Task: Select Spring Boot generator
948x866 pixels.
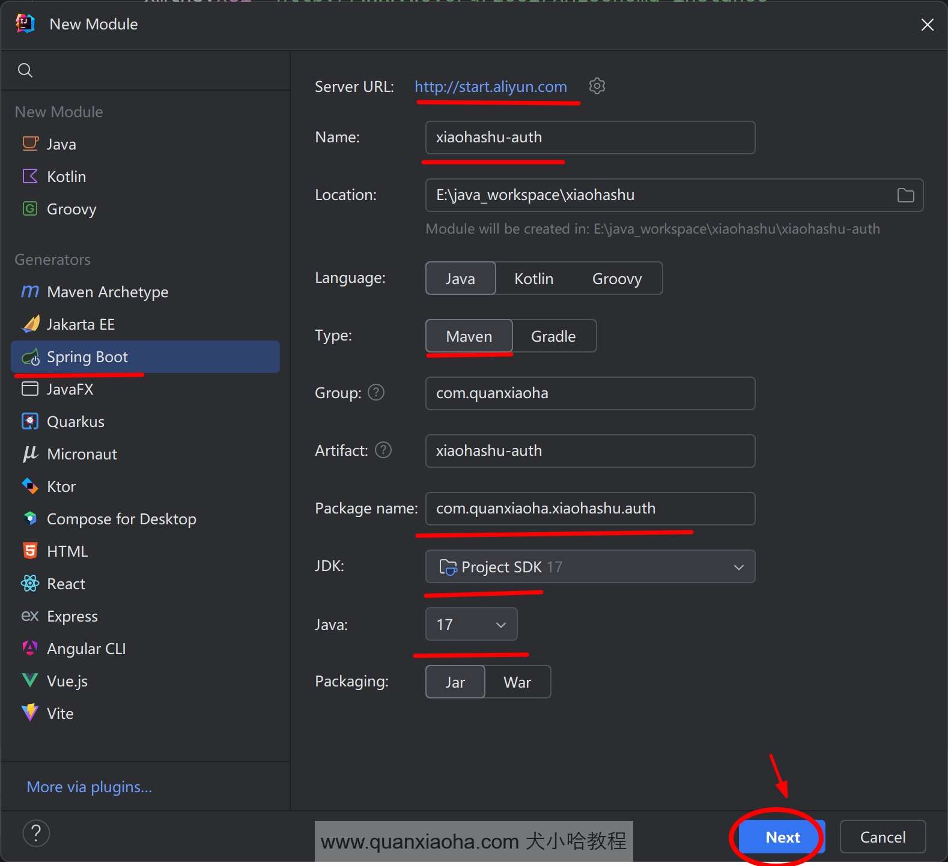Action: click(145, 357)
